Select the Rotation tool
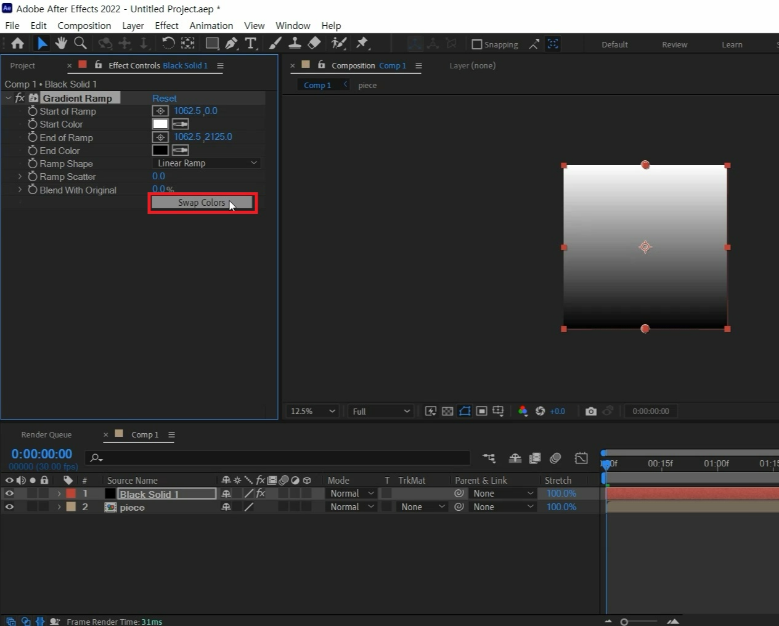The image size is (779, 626). [168, 43]
